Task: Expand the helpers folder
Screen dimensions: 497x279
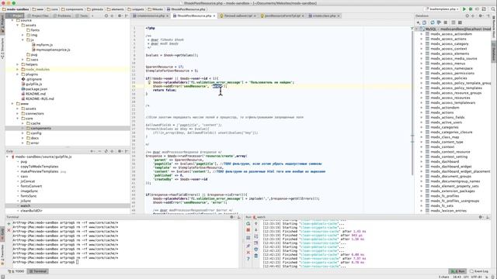Action: pyautogui.click(x=18, y=64)
